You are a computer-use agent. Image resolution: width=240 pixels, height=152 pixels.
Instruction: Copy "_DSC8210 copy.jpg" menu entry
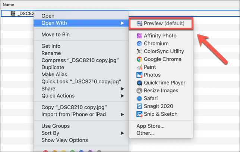point(81,107)
